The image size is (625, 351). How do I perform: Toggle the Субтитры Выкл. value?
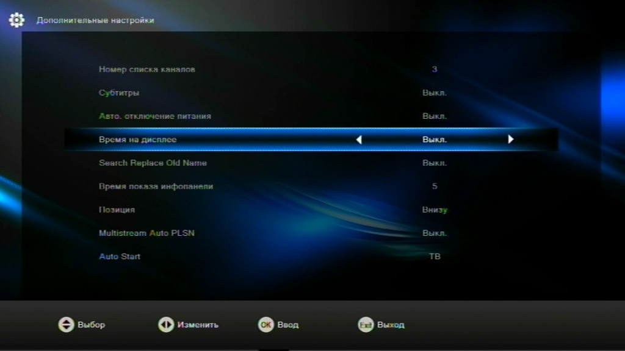[x=435, y=93]
